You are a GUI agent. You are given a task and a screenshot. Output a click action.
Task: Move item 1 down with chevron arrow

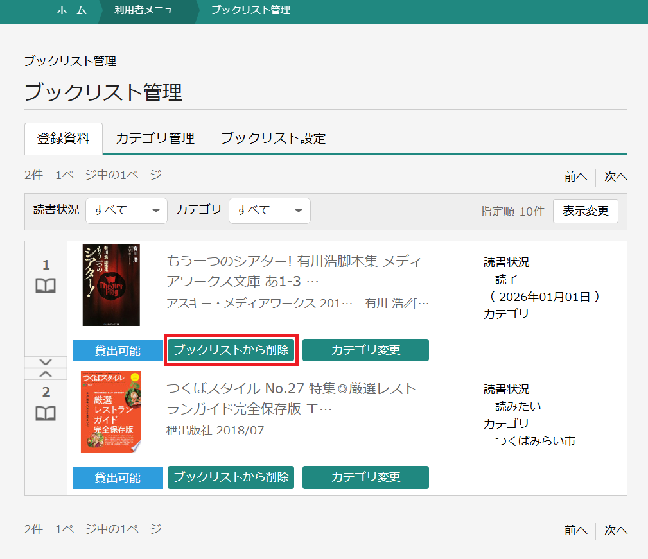tap(46, 362)
